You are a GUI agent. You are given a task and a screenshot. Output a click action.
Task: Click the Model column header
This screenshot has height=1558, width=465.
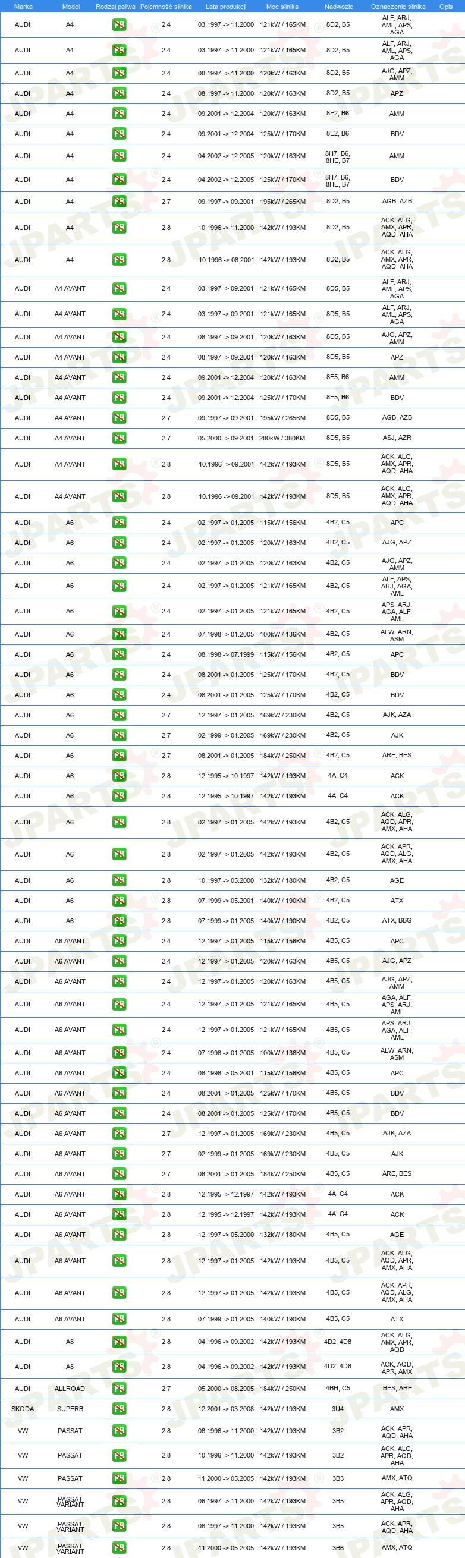coord(71,7)
